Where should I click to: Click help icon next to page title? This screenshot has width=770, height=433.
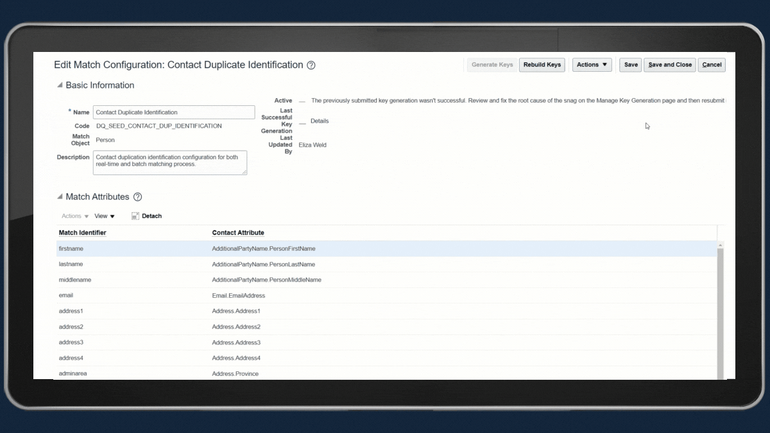click(x=311, y=65)
